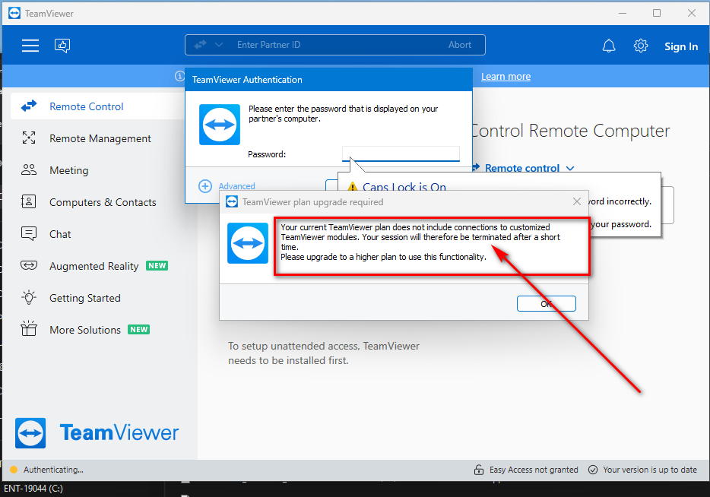Image resolution: width=710 pixels, height=497 pixels.
Task: Click the Computers & Contacts address book icon
Action: 29,201
